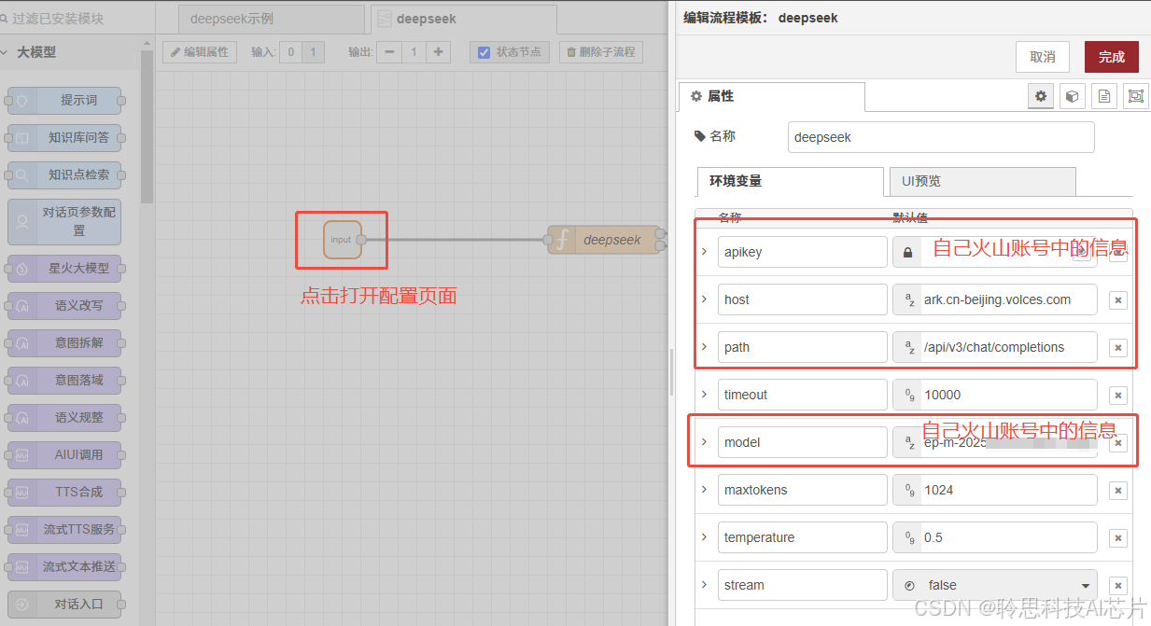Change the host value type selector
This screenshot has width=1151, height=626.
(x=907, y=299)
